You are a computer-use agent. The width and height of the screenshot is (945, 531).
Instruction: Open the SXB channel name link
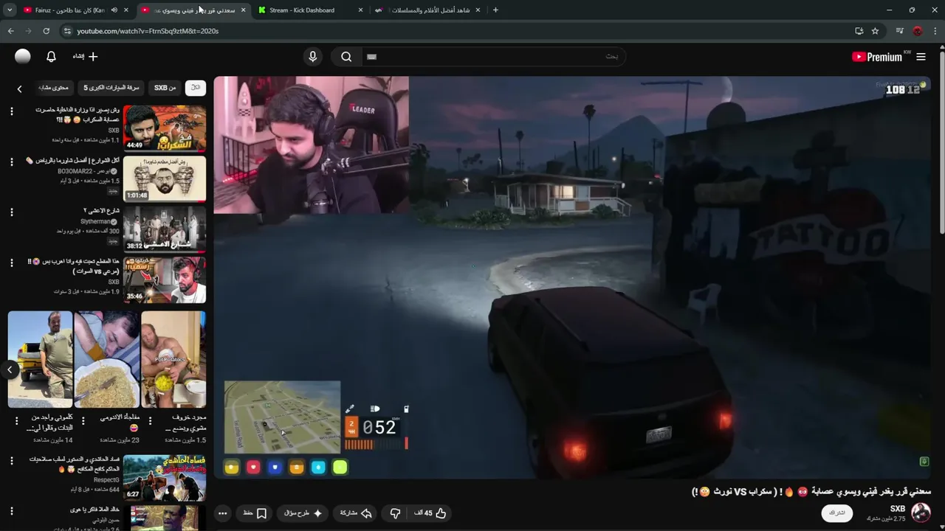click(897, 509)
